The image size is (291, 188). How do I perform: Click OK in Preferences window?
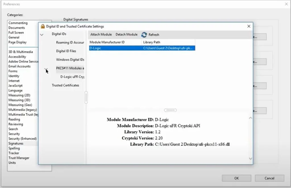[236, 178]
